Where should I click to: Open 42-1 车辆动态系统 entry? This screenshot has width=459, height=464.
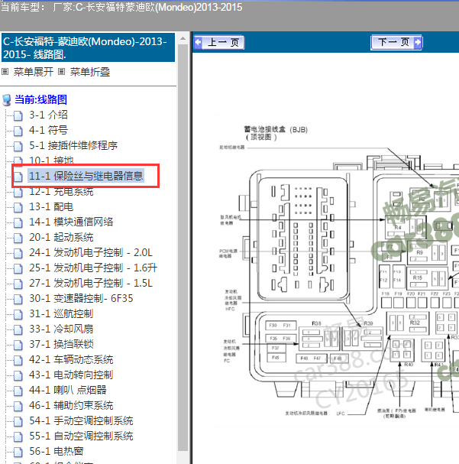(x=71, y=359)
